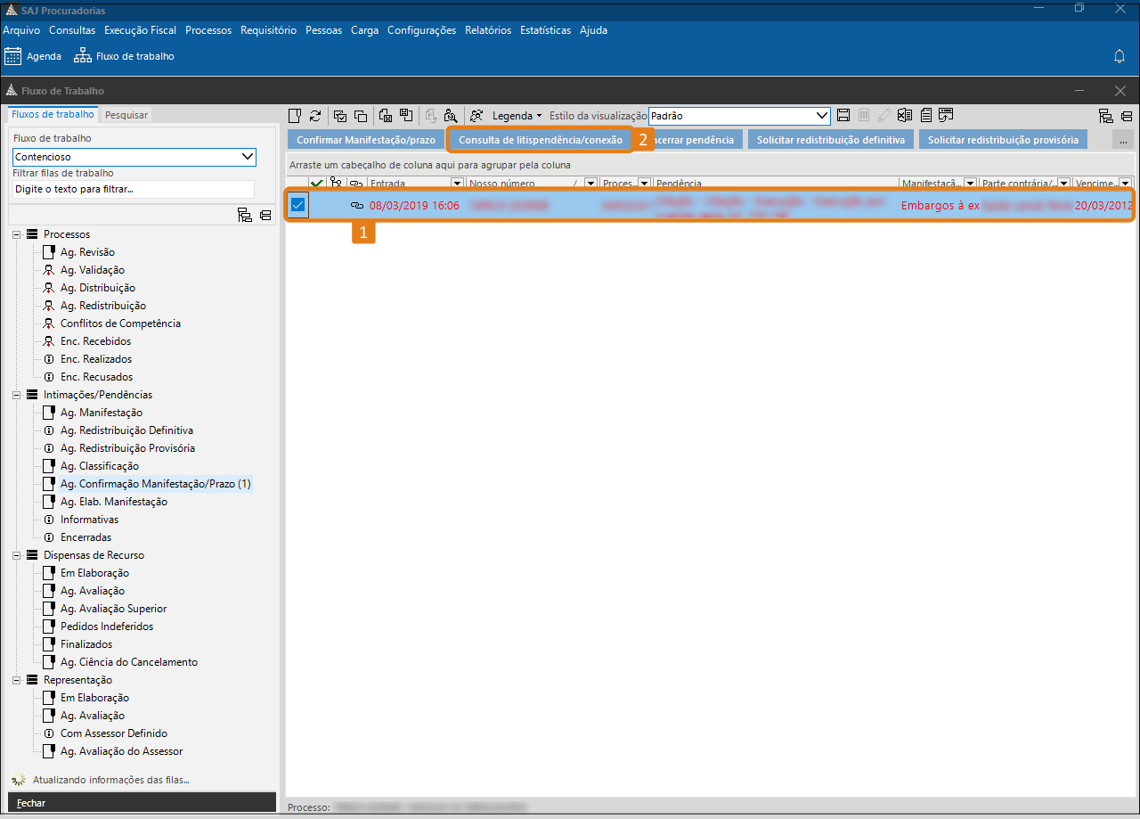The width and height of the screenshot is (1140, 819).
Task: Click the Fluxo de trabalho hierarchy icon
Action: 83,56
